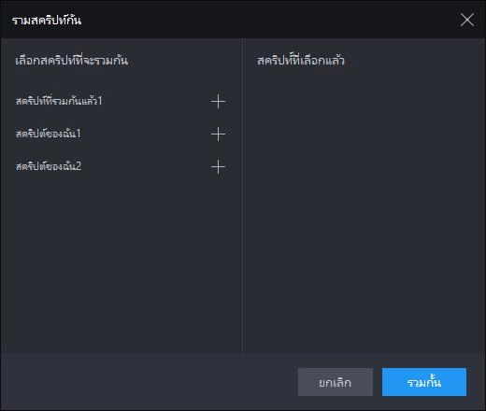This screenshot has width=486, height=411.
Task: Add สคริปต์ของฉัน1 with its plus icon
Action: (x=218, y=135)
